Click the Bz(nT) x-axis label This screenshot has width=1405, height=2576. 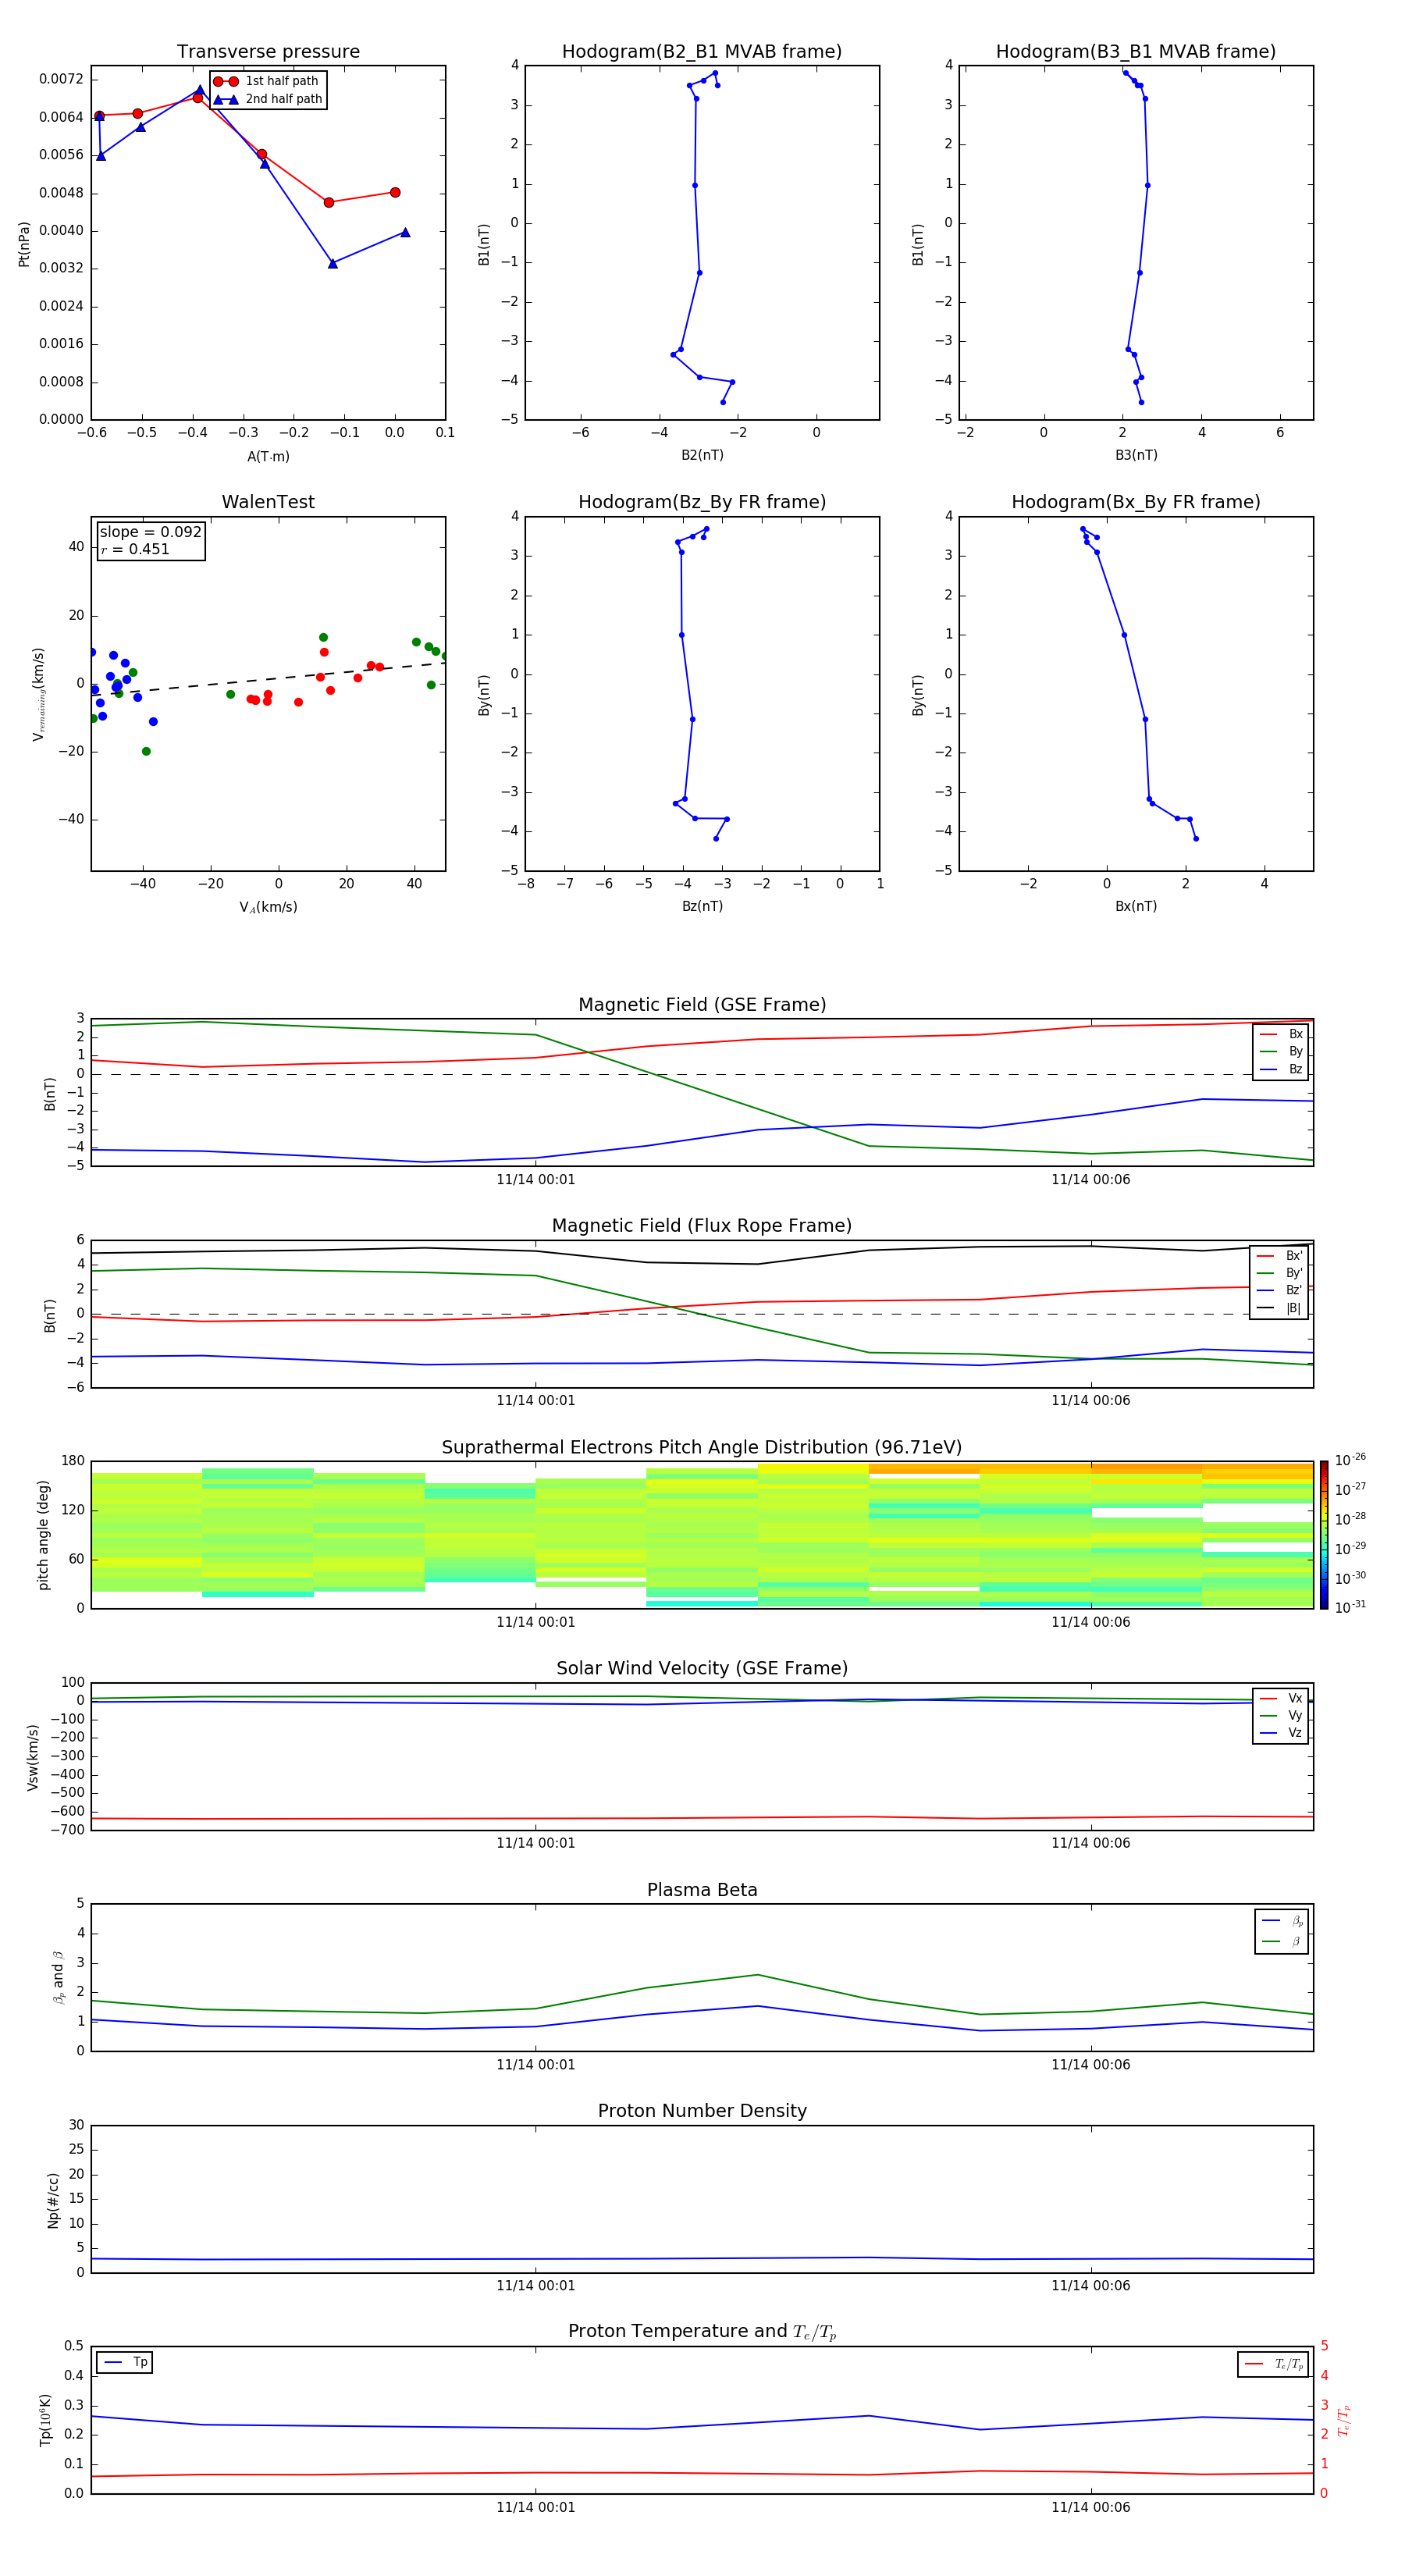[x=702, y=907]
